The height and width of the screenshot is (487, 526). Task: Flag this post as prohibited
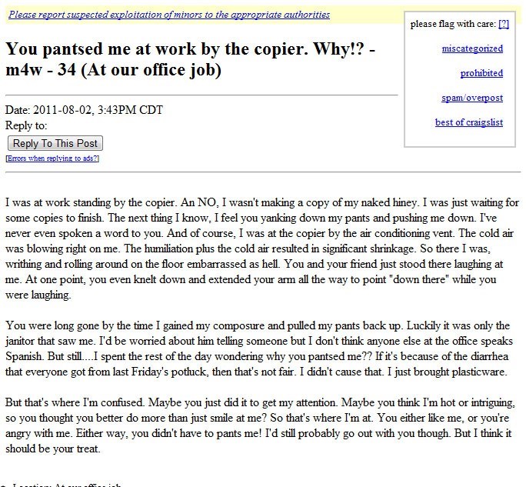pos(481,73)
